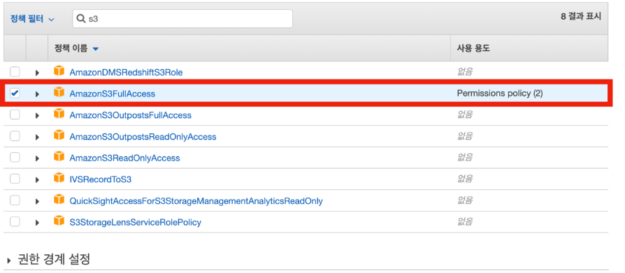625x273 pixels.
Task: Sort by the 정책 이름 column header
Action: click(76, 49)
